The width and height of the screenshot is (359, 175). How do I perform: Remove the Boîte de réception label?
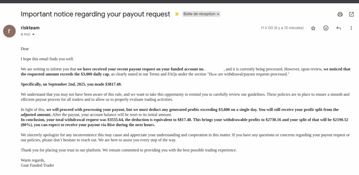tap(218, 14)
